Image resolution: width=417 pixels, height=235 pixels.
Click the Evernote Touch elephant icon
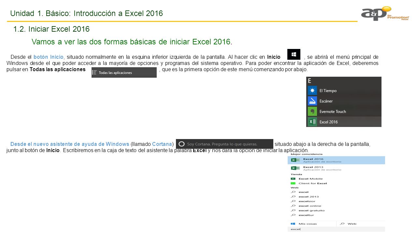312,111
